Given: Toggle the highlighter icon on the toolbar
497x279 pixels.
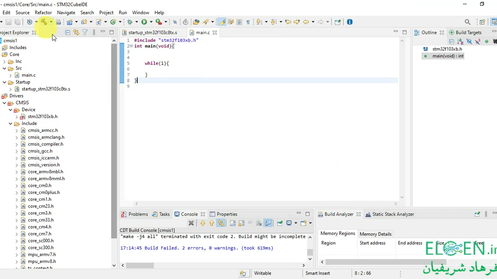Looking at the screenshot, I should pyautogui.click(x=221, y=22).
